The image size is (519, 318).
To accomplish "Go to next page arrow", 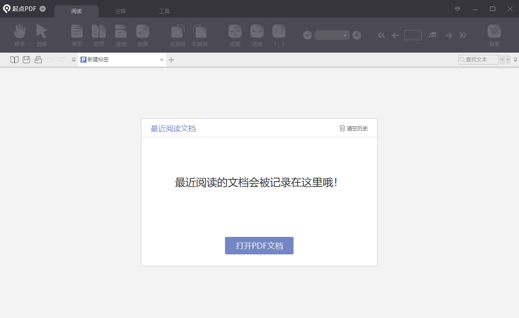I will 449,35.
